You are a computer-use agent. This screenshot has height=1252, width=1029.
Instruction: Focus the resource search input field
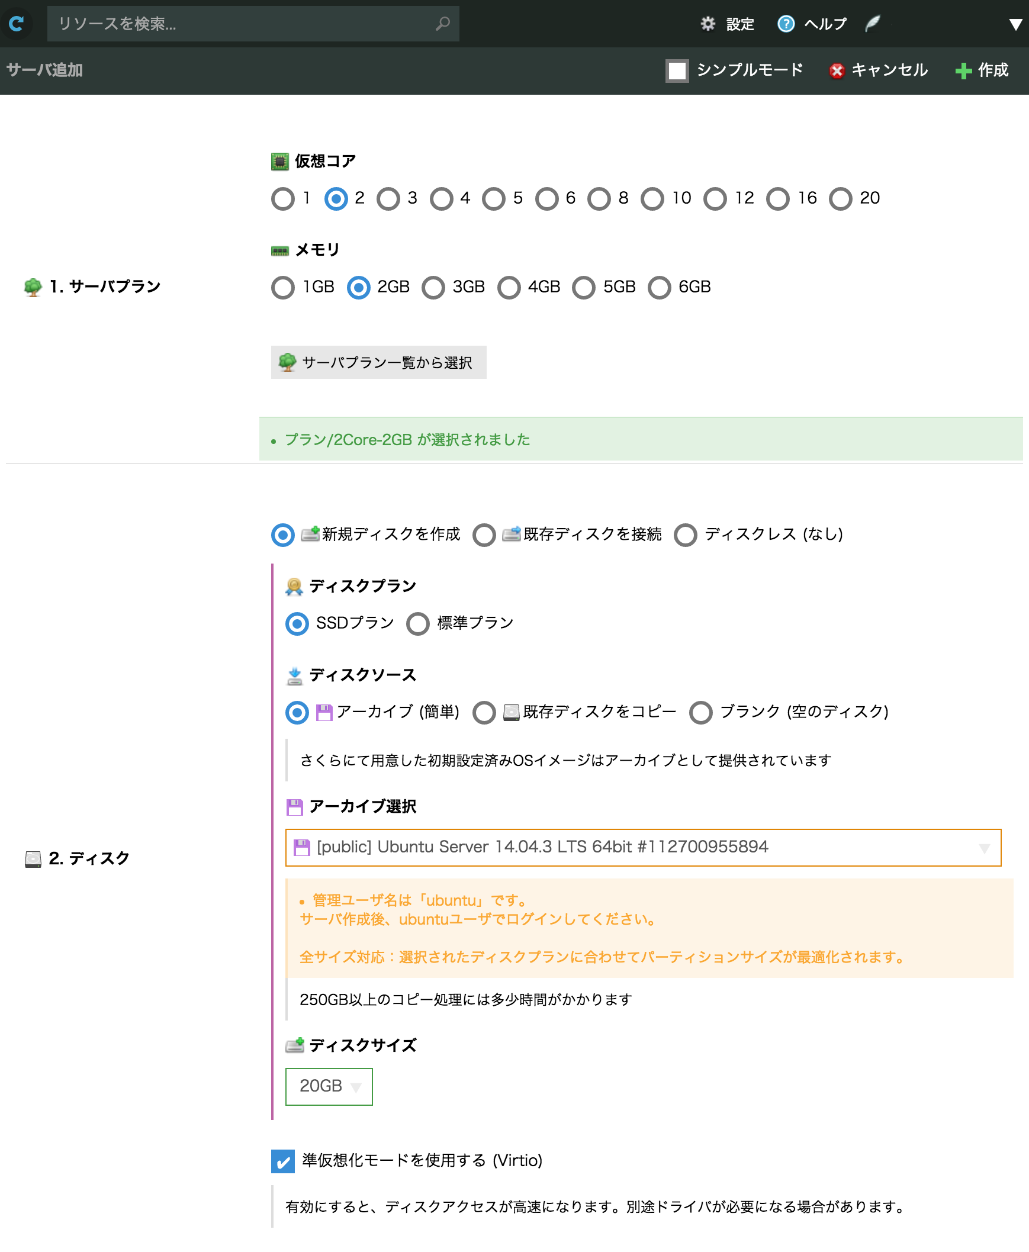coord(243,24)
